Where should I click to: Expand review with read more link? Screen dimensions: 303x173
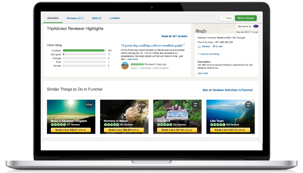tap(132, 59)
